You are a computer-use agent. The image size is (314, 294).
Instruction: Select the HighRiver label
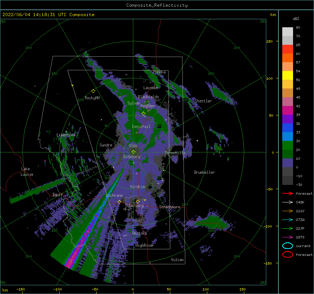(x=145, y=245)
